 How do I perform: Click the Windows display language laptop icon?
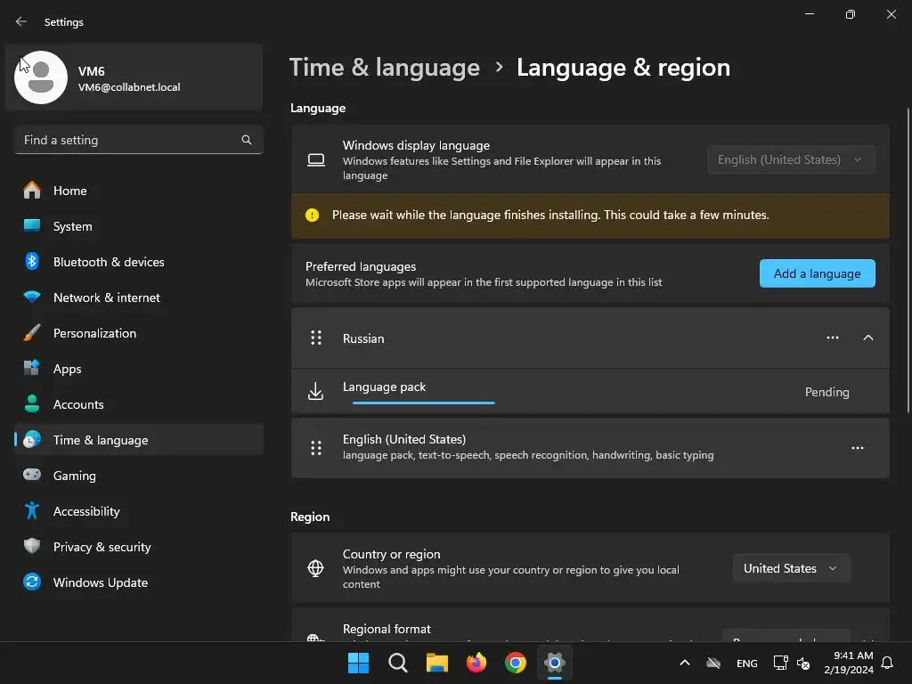click(316, 160)
